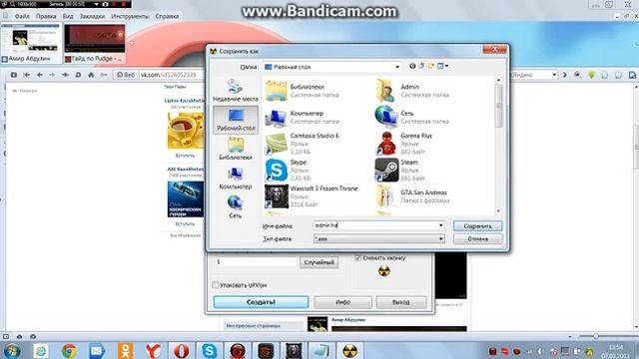
Task: Select Библиотеки in places sidebar
Action: pos(236,149)
